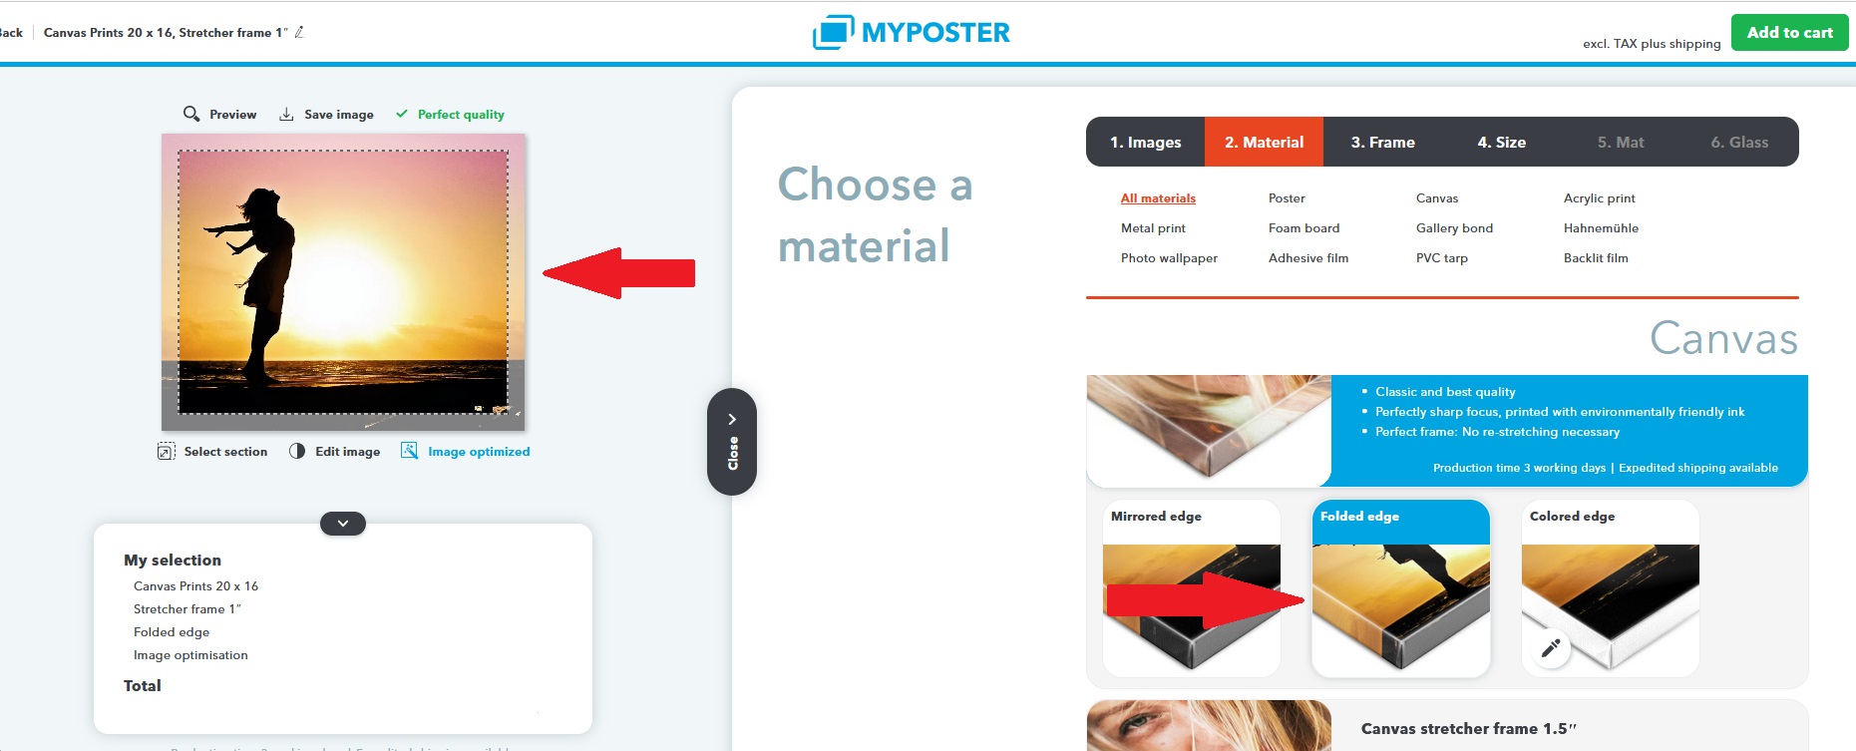Click the Preview magnifier icon
The image size is (1856, 751).
[x=191, y=114]
